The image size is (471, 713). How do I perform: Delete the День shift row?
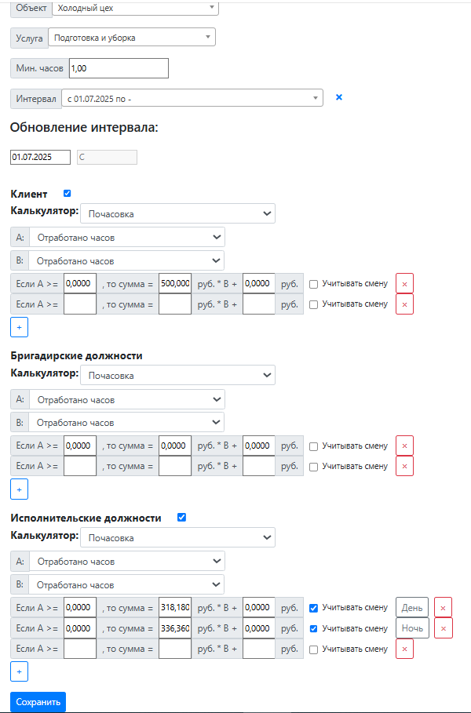[443, 607]
